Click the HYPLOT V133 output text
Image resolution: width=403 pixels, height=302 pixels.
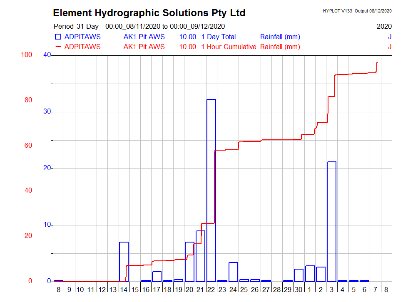click(357, 11)
